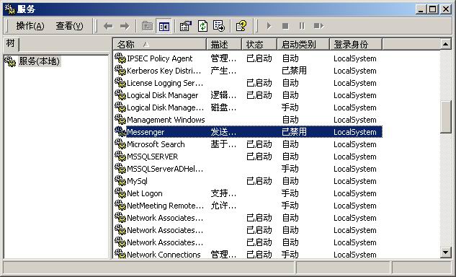Viewport: 456px width, 277px height.
Task: Select the MSSQLSERVER service row
Action: tap(248, 157)
